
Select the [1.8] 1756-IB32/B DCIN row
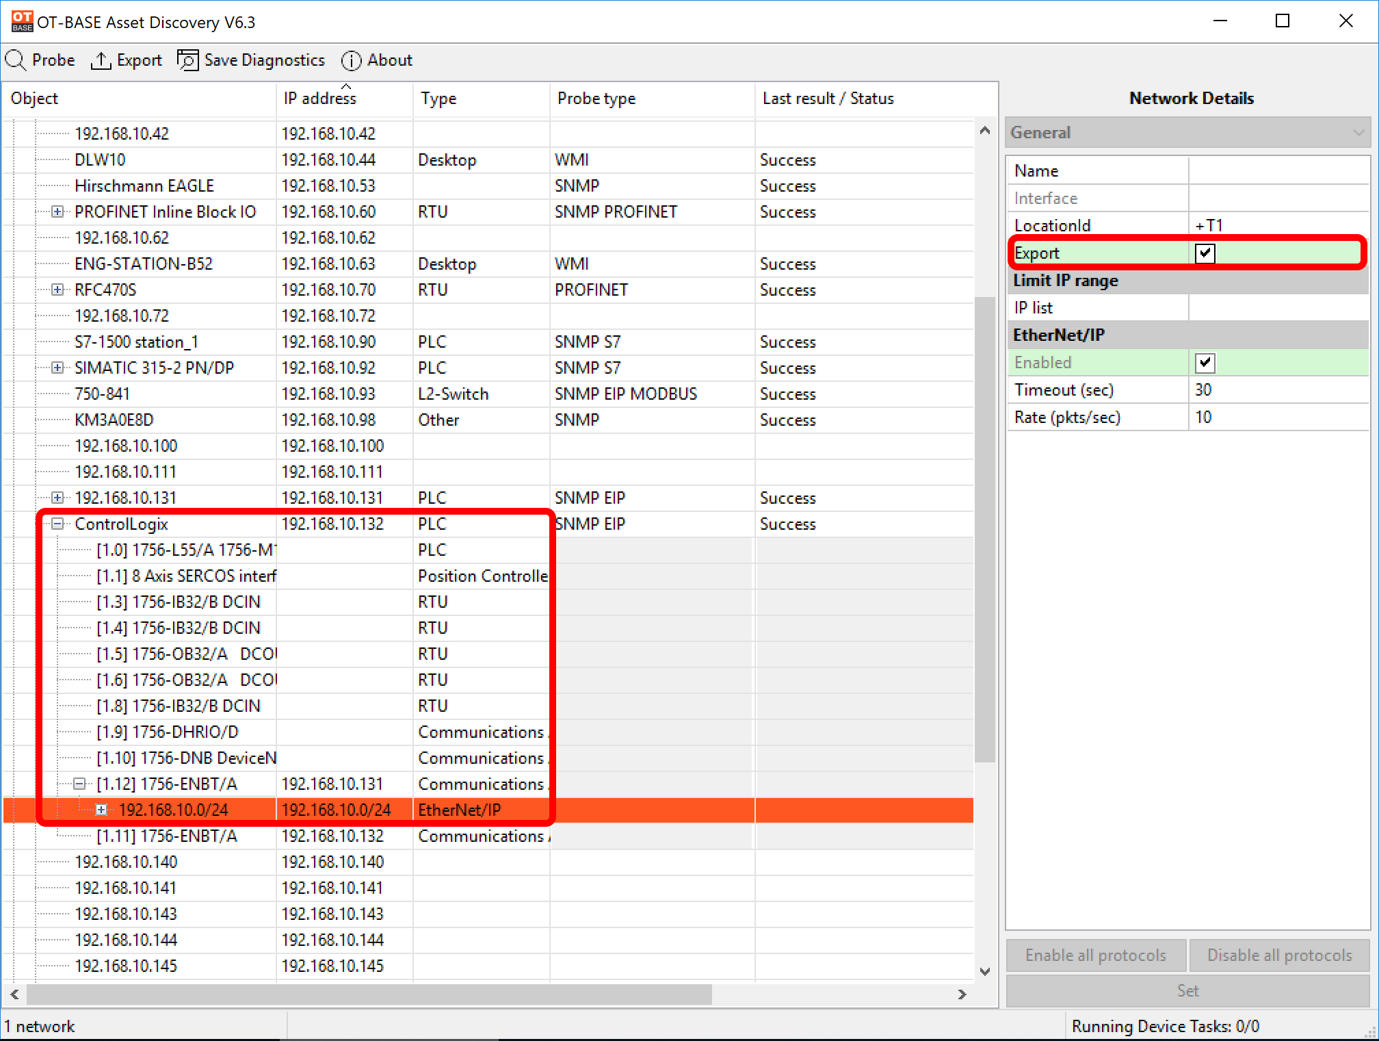(x=488, y=706)
